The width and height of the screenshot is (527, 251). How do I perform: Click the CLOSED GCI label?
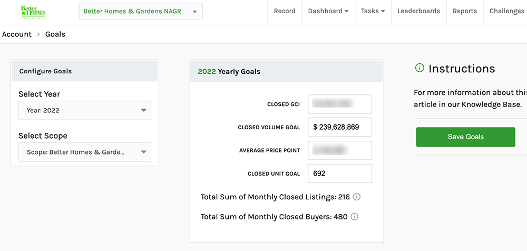pos(284,104)
